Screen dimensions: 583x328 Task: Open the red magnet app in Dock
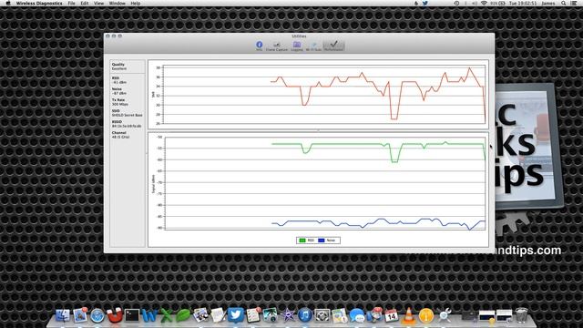(115, 315)
